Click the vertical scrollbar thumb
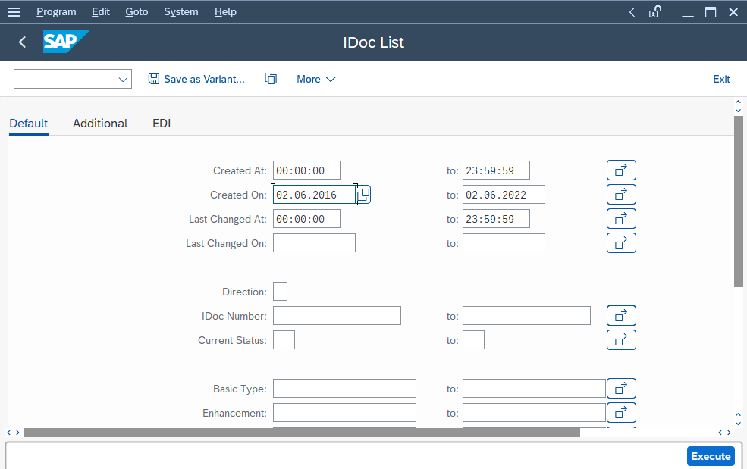This screenshot has width=747, height=469. click(x=739, y=202)
